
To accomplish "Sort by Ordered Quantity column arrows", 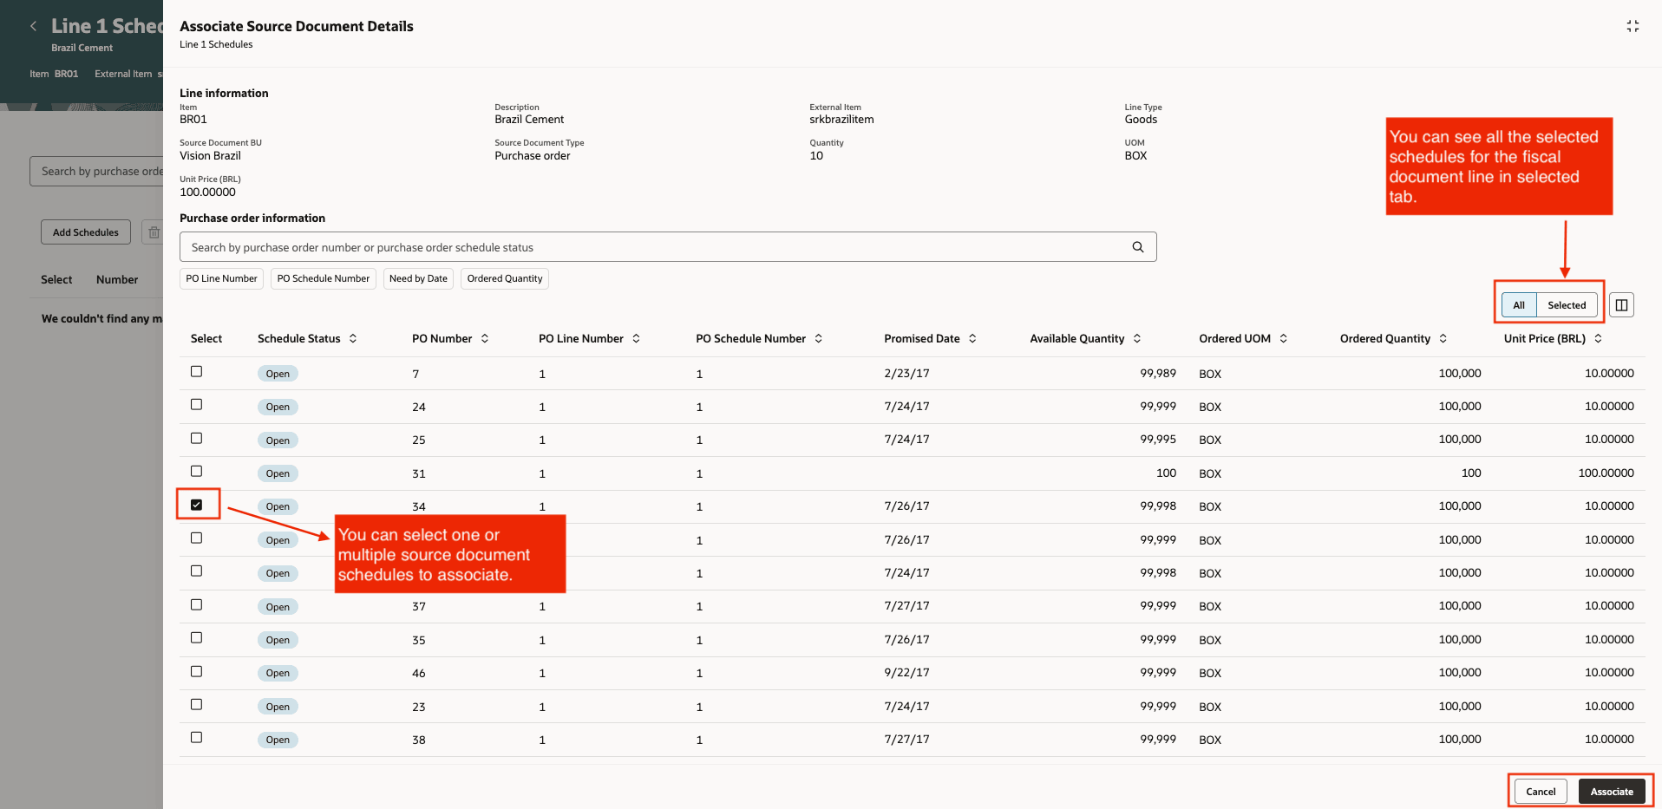I will (x=1443, y=338).
